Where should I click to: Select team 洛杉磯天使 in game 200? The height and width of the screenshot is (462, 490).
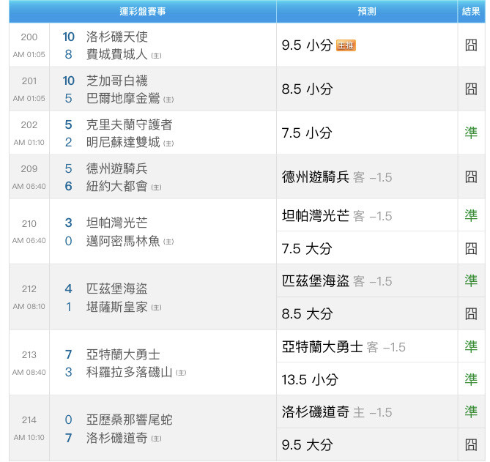point(117,37)
